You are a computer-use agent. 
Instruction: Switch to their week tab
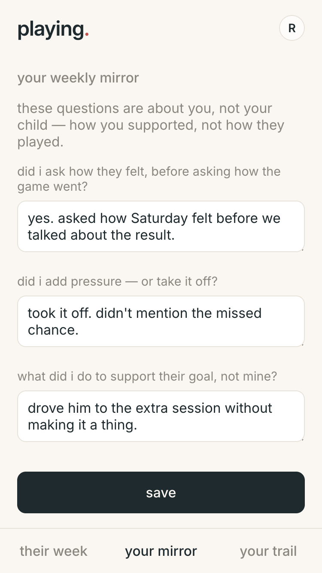click(54, 551)
